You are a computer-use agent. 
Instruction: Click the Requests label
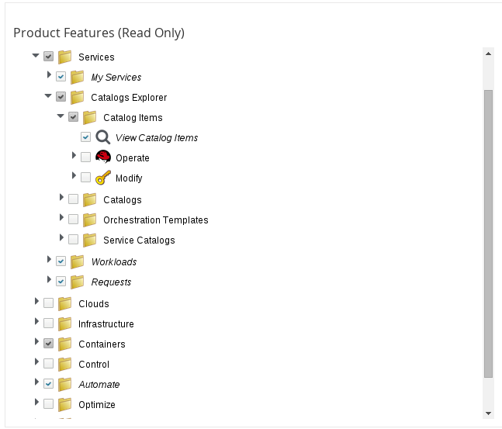click(111, 282)
